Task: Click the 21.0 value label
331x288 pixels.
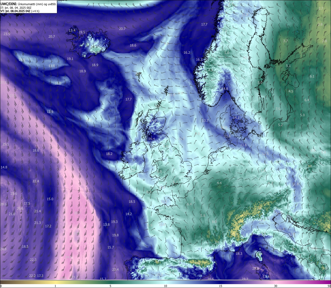Action: tap(12, 214)
